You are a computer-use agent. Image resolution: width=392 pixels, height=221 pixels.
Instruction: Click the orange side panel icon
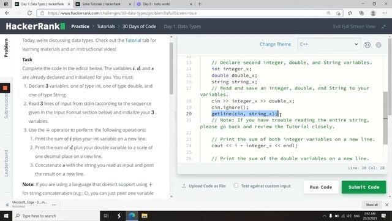5,88
